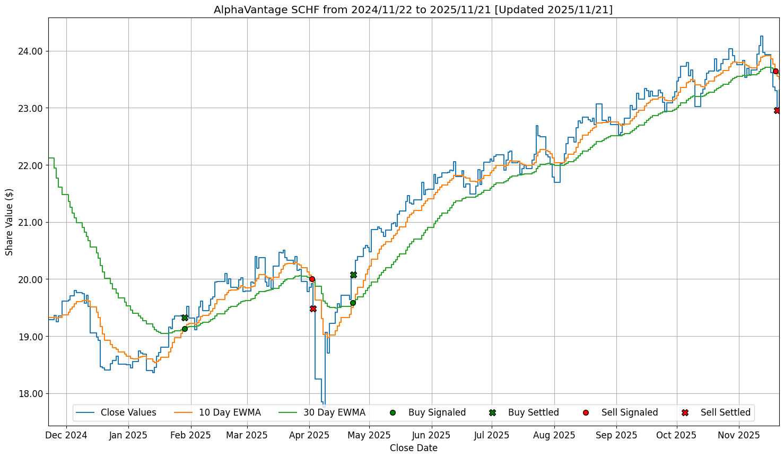
Task: Click the Share Value ($) y-axis label
Action: (9, 222)
